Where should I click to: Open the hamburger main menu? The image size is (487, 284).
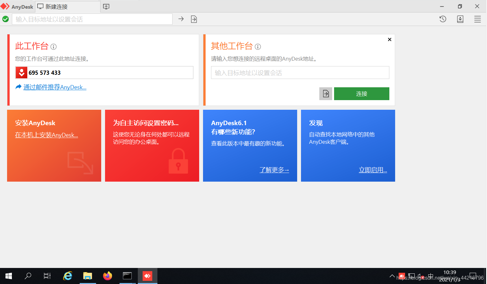pos(478,19)
